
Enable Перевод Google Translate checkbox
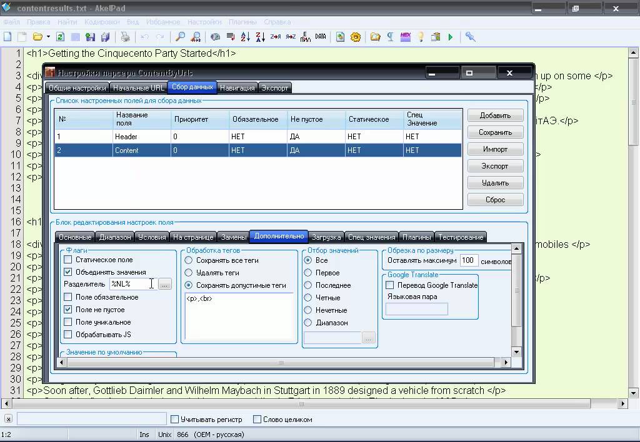[x=390, y=285]
